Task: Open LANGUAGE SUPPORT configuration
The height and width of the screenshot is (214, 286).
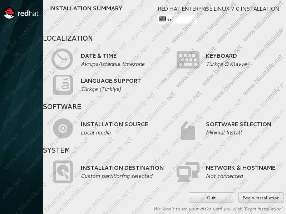Action: pos(111,81)
